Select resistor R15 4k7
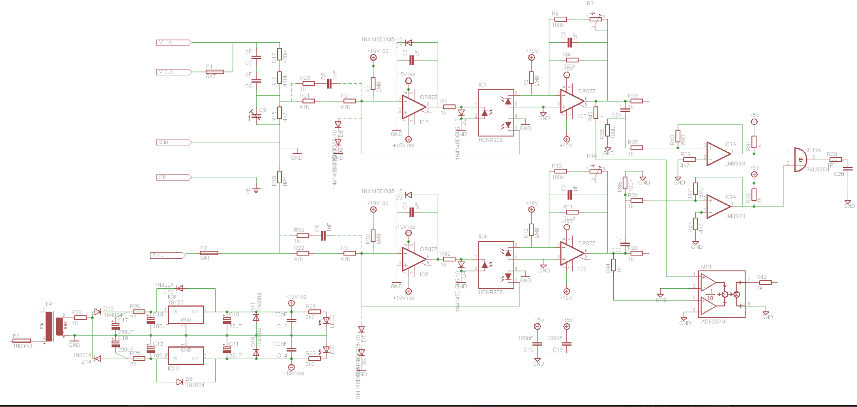Screen dimensions: 857x407 [x=279, y=113]
